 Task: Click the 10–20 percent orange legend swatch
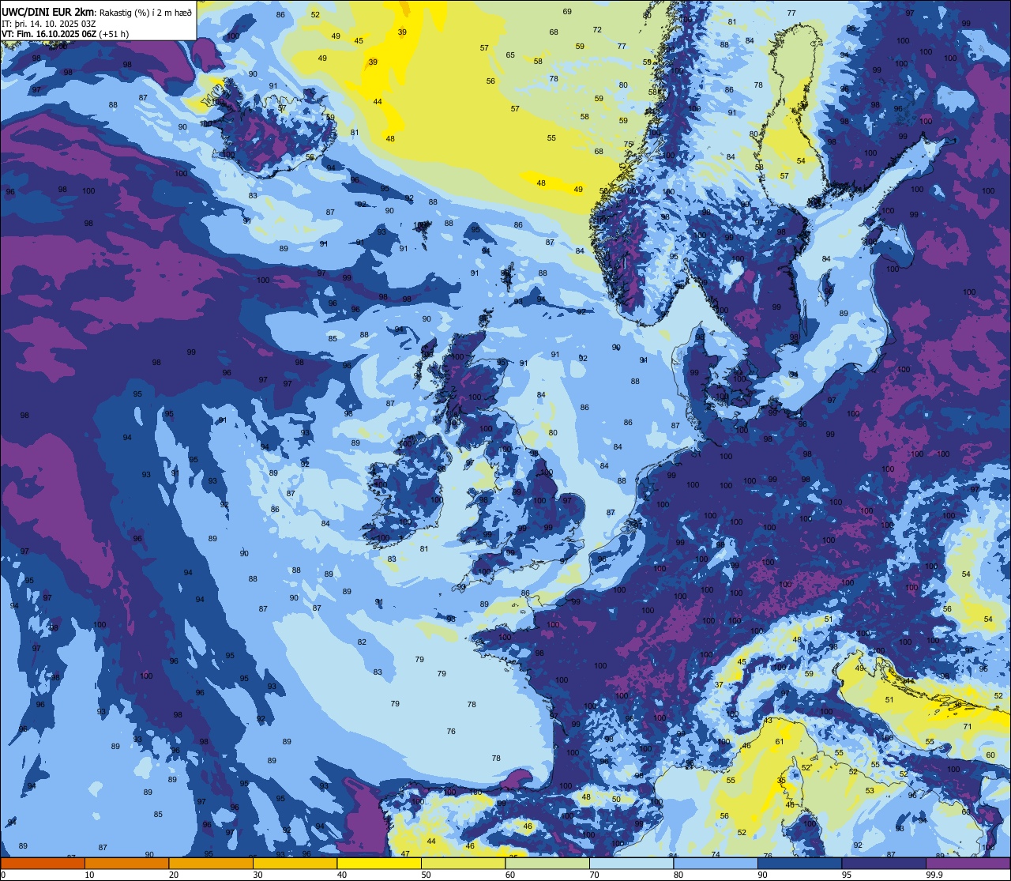click(126, 863)
